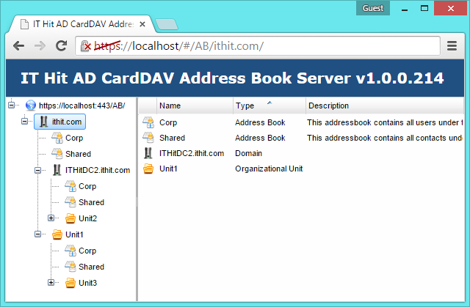Reload the page with the refresh icon

click(61, 45)
